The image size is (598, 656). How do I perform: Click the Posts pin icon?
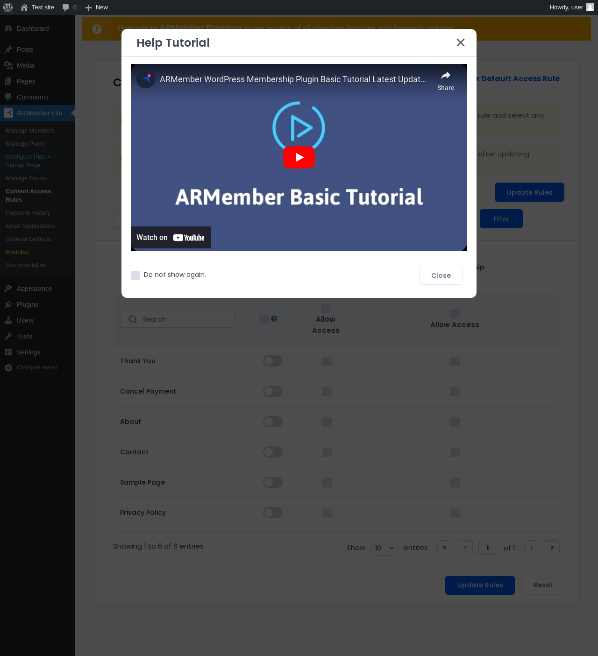(x=8, y=49)
